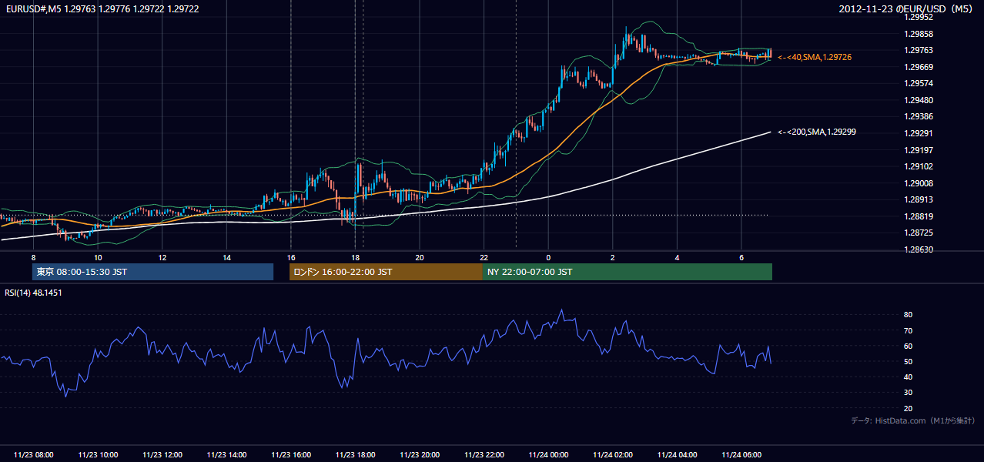
Task: Click the 11/23 22:00 time label
Action: coord(484,454)
